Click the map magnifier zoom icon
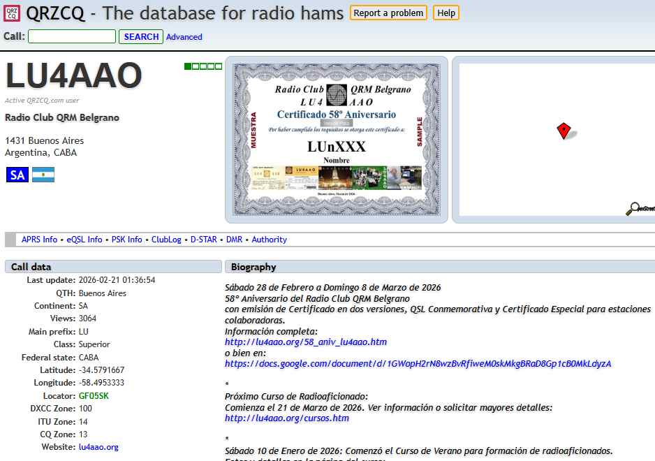Screen dimensions: 655x461 633,208
